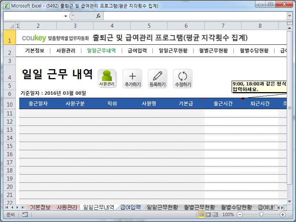This screenshot has width=296, height=222.
Task: Click the 등록하기 pencil icon button
Action: (x=158, y=78)
